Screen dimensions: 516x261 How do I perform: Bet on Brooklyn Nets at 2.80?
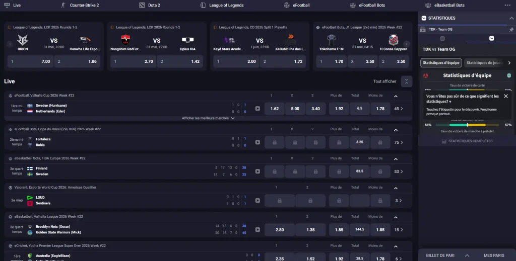(x=279, y=230)
